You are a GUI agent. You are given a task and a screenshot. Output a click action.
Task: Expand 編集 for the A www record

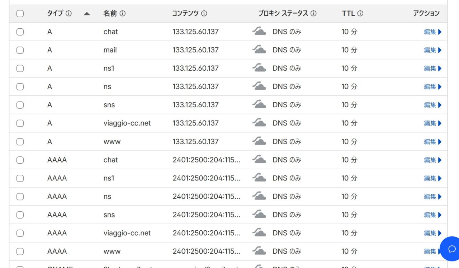(432, 142)
